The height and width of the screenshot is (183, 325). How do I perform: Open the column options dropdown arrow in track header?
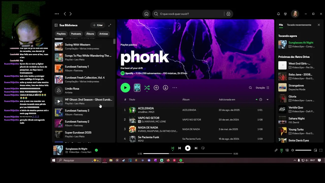click(x=267, y=100)
